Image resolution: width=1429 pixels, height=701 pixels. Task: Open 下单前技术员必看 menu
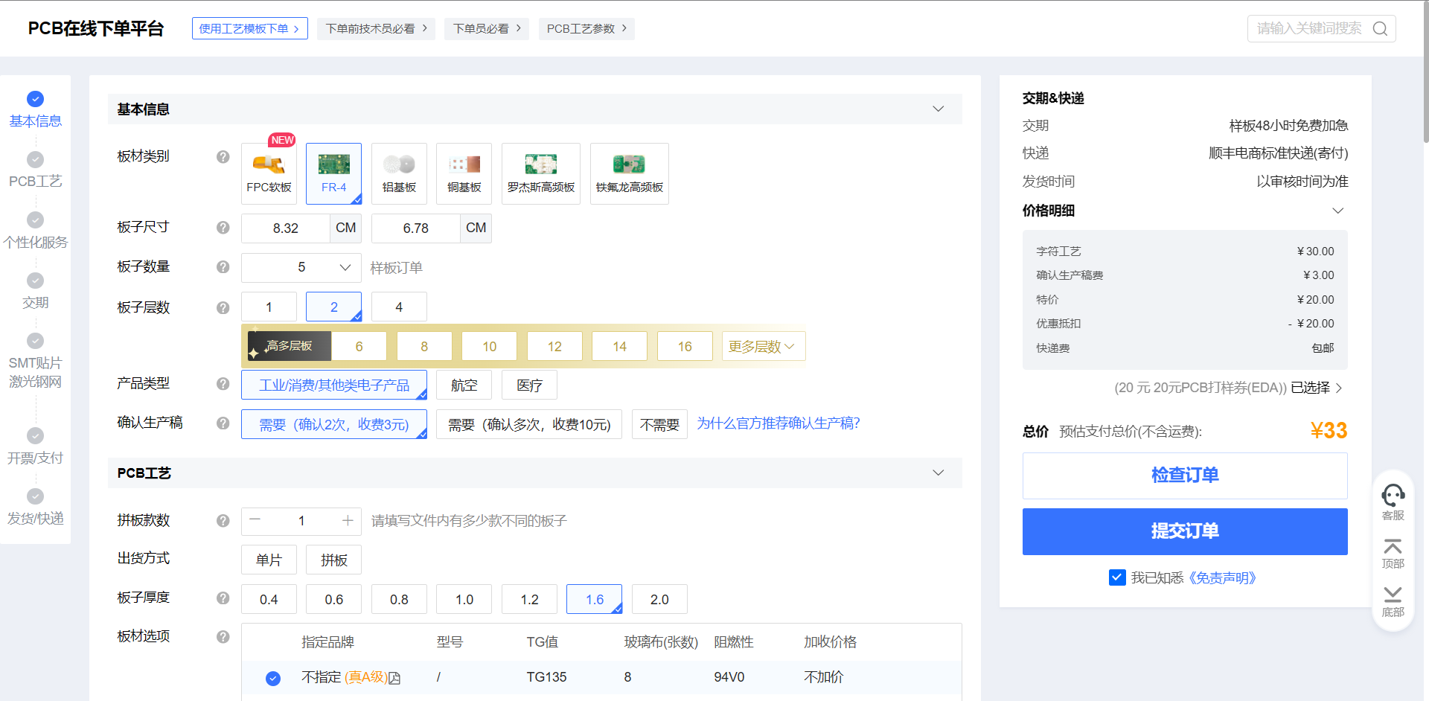pyautogui.click(x=376, y=28)
